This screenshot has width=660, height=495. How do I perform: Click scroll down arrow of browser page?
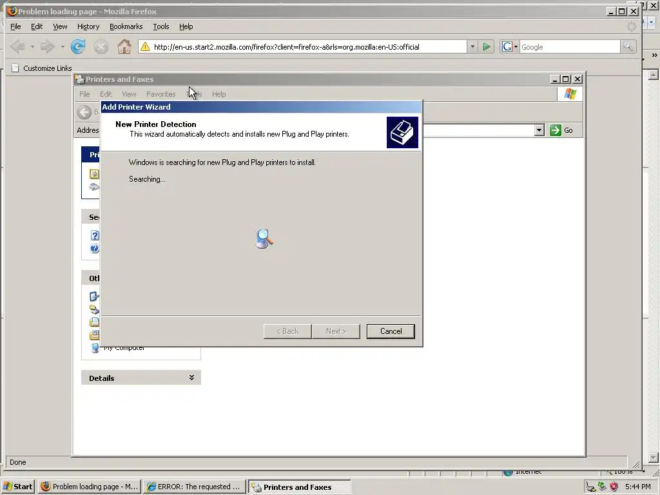coord(654,458)
